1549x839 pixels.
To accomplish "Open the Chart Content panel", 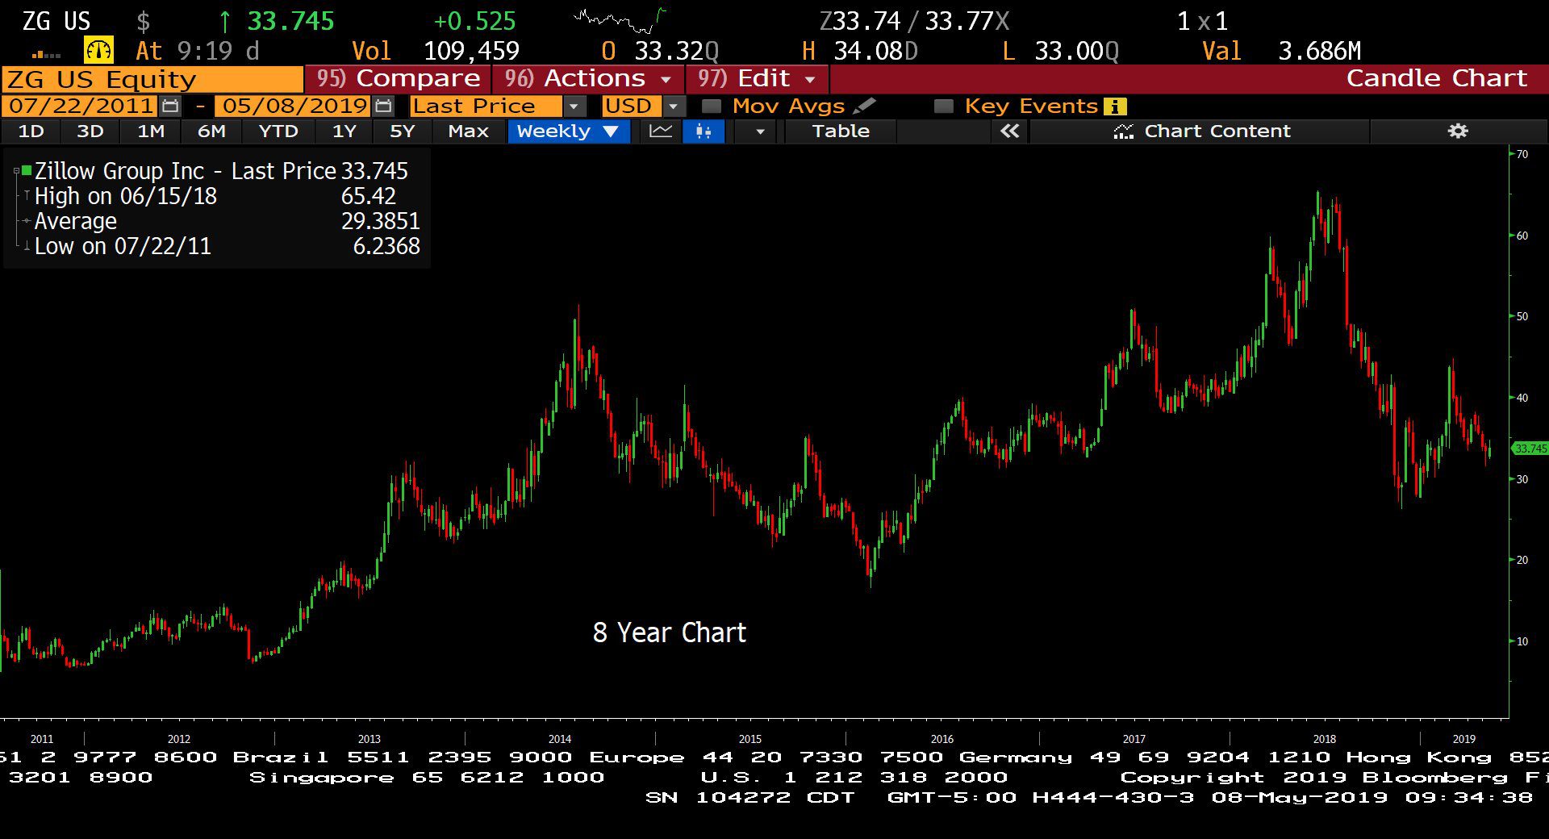I will coord(1201,131).
